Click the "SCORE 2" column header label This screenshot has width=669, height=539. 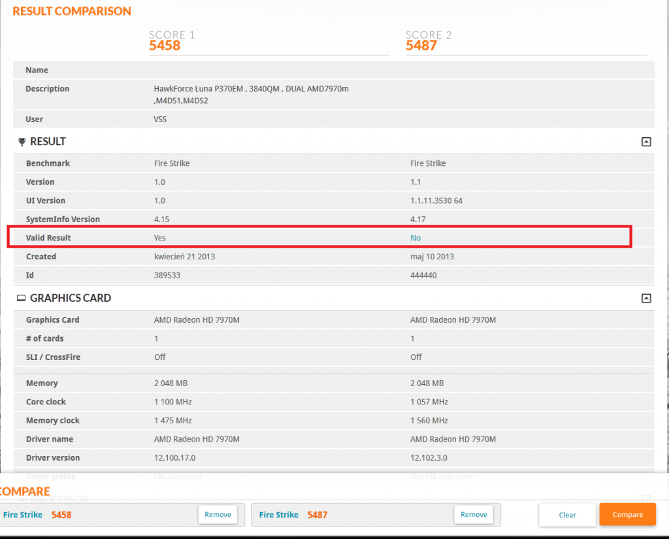click(x=429, y=35)
